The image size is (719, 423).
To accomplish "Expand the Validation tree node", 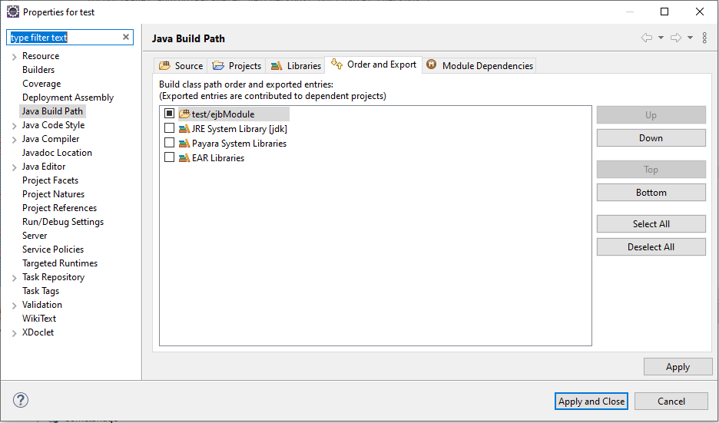I will coord(14,306).
